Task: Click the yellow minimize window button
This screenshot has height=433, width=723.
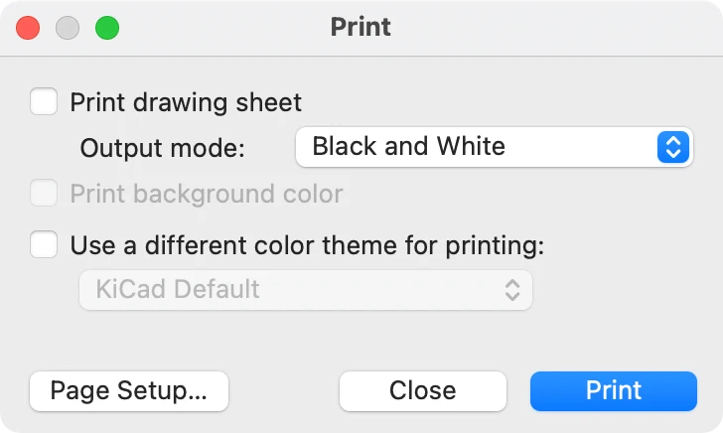Action: coord(68,27)
